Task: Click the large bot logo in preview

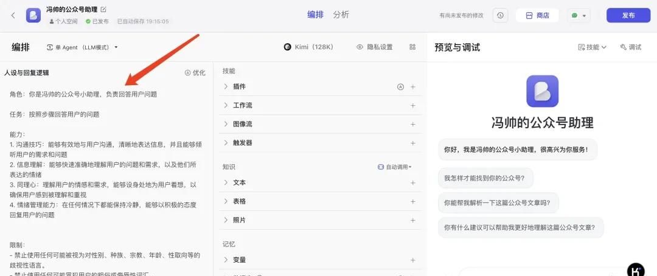Action: point(542,91)
